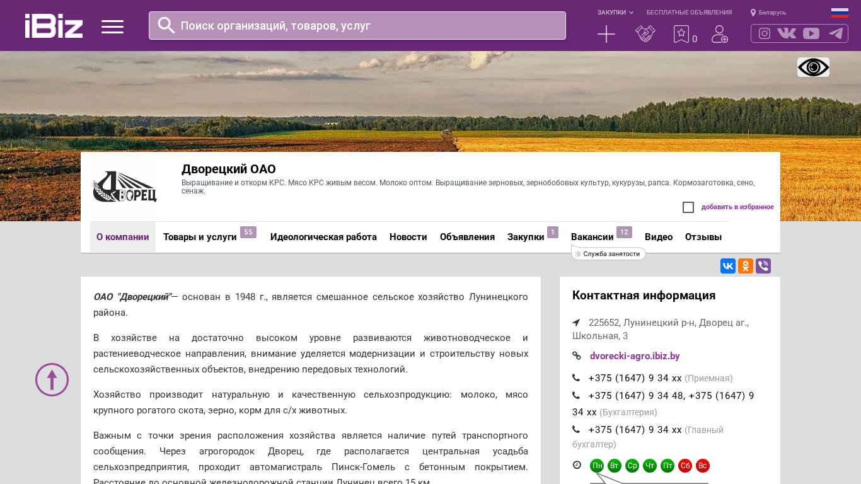Screen dimensions: 861x484
Task: Follow the dvorecki-agro.ibiz.by link
Action: 635,356
